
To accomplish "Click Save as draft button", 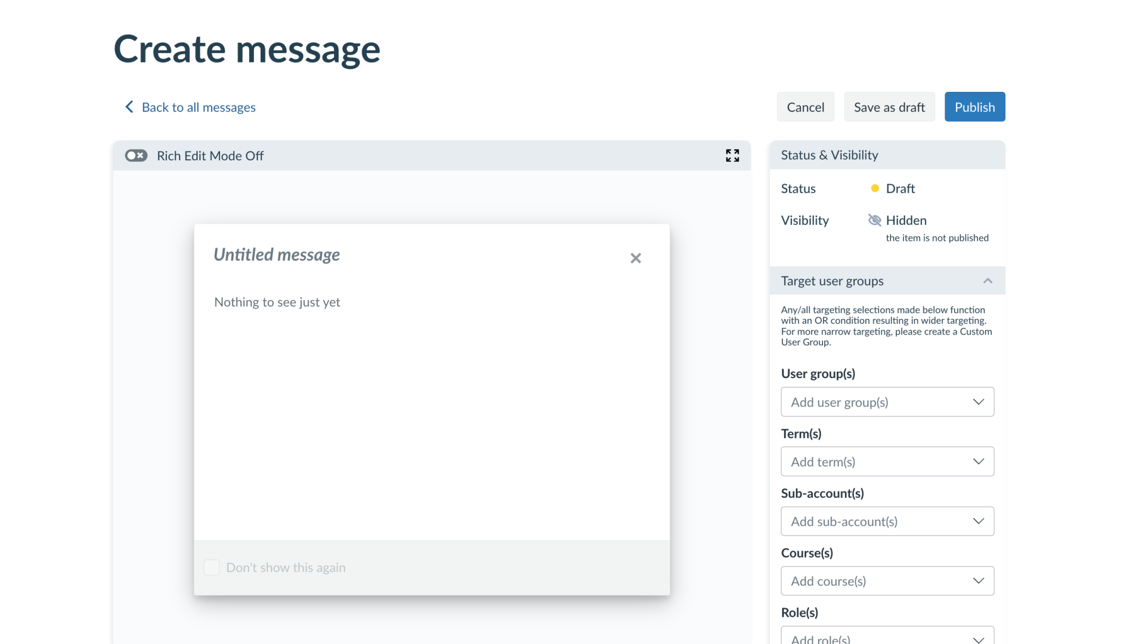I will tap(889, 107).
